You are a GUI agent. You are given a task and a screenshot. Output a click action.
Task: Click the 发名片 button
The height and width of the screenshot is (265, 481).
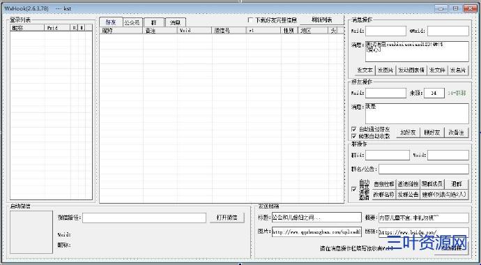(458, 70)
